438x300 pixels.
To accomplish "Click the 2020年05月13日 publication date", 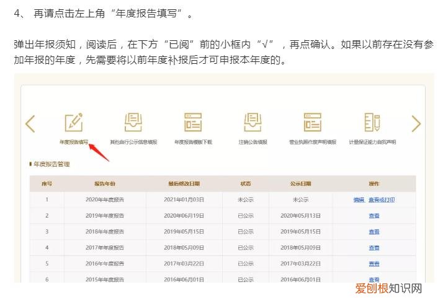I will pos(300,216).
